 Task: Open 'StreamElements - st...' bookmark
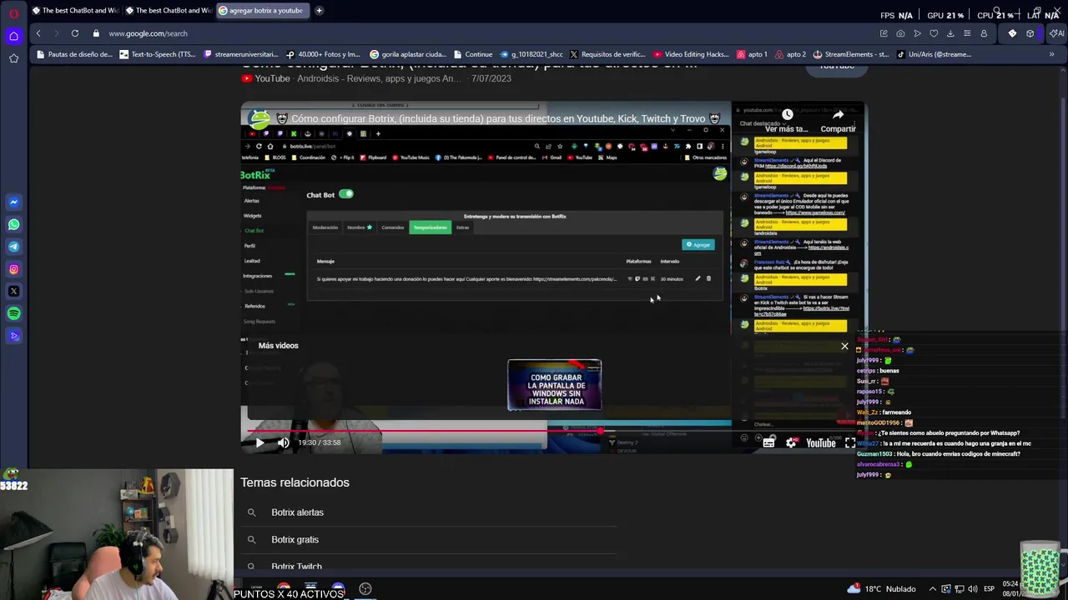(851, 54)
